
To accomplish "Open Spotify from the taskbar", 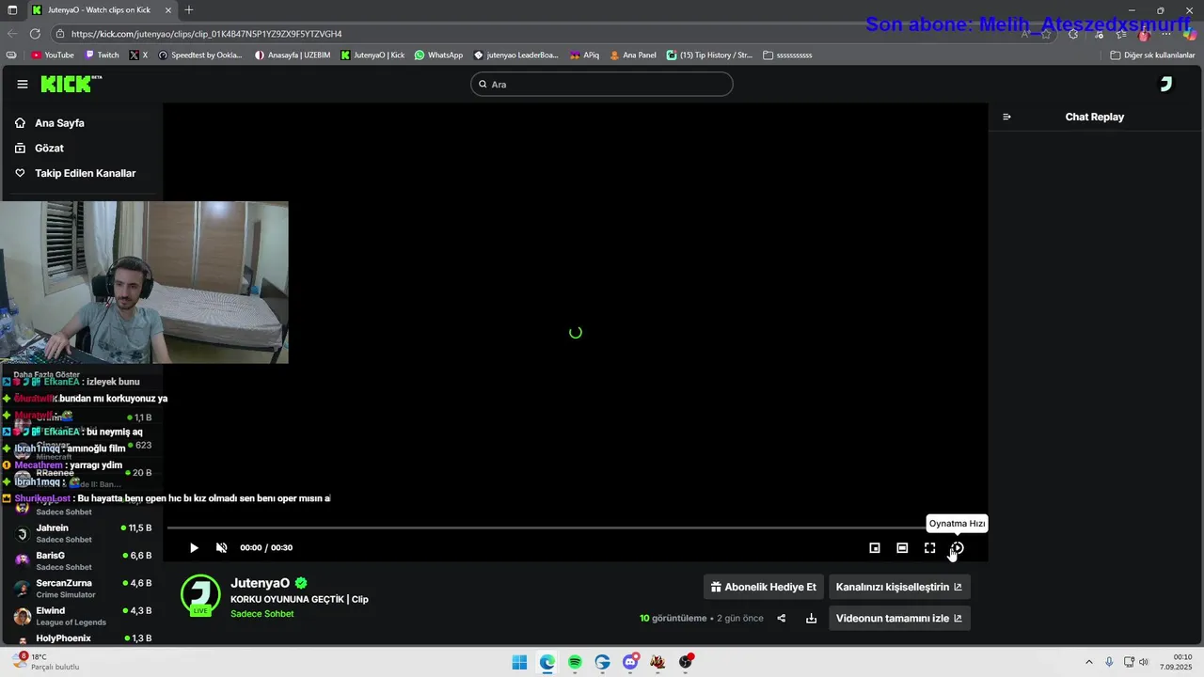I will 575,662.
